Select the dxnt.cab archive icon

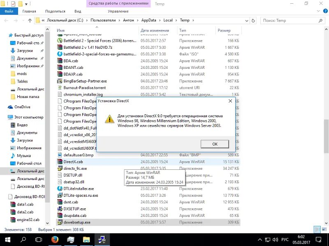point(60,202)
